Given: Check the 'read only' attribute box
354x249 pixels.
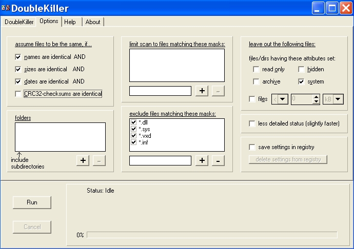Looking at the screenshot, I should click(x=256, y=69).
